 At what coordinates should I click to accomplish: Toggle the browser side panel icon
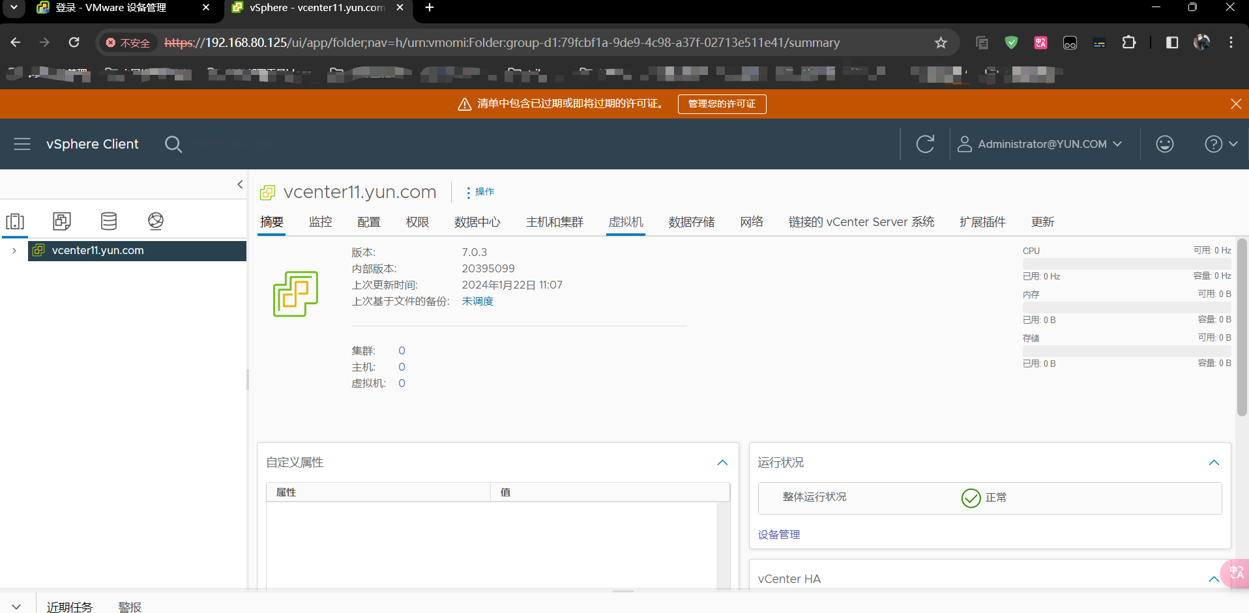click(1172, 42)
